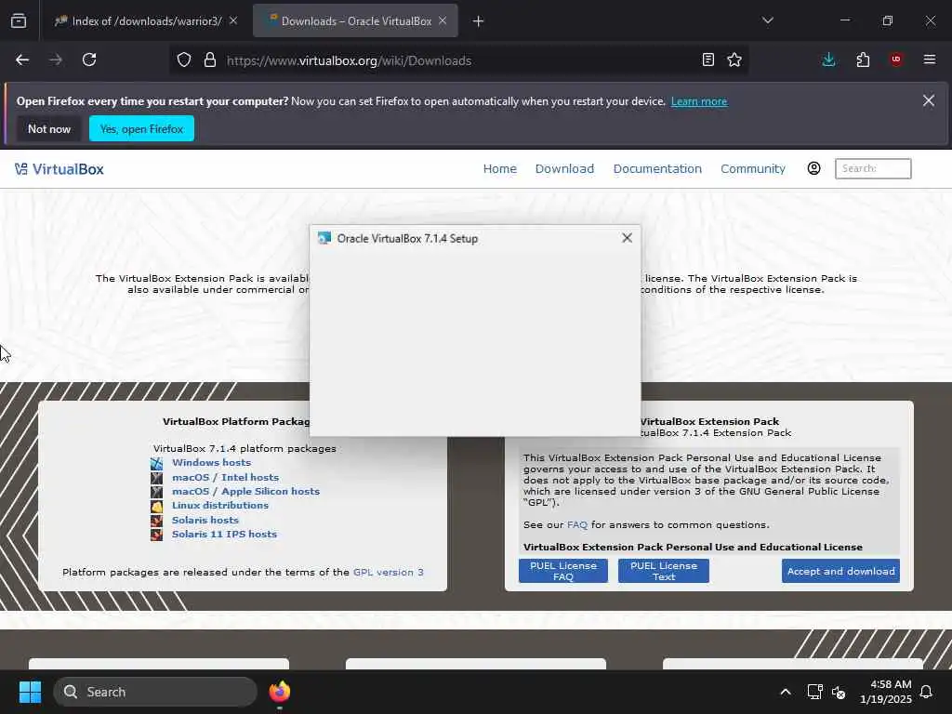Open the extensions puzzle icon
The width and height of the screenshot is (952, 714).
[x=863, y=59]
